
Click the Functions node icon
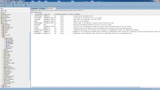click(x=5, y=57)
